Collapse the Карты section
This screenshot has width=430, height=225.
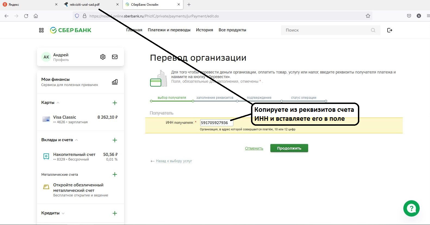(x=58, y=103)
